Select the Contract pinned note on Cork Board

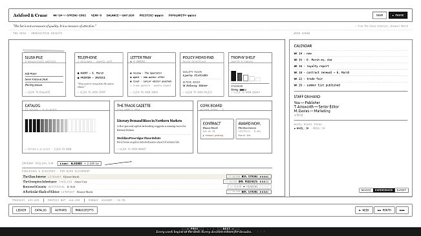click(x=217, y=129)
